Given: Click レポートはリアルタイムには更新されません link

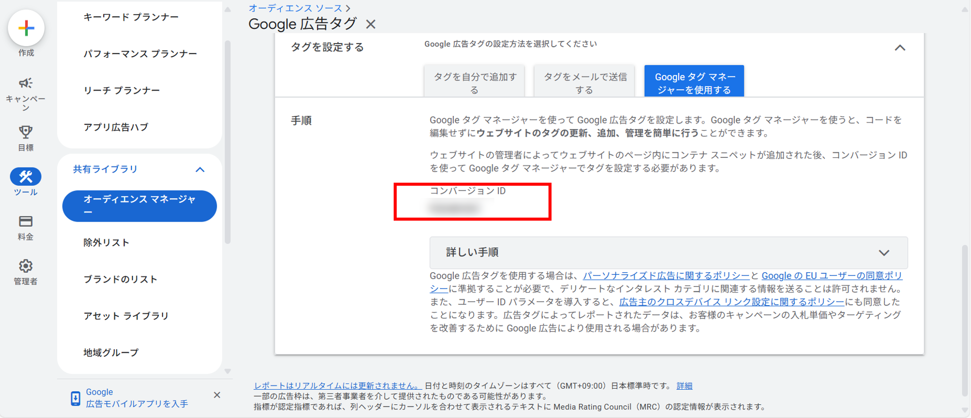Looking at the screenshot, I should pyautogui.click(x=337, y=386).
